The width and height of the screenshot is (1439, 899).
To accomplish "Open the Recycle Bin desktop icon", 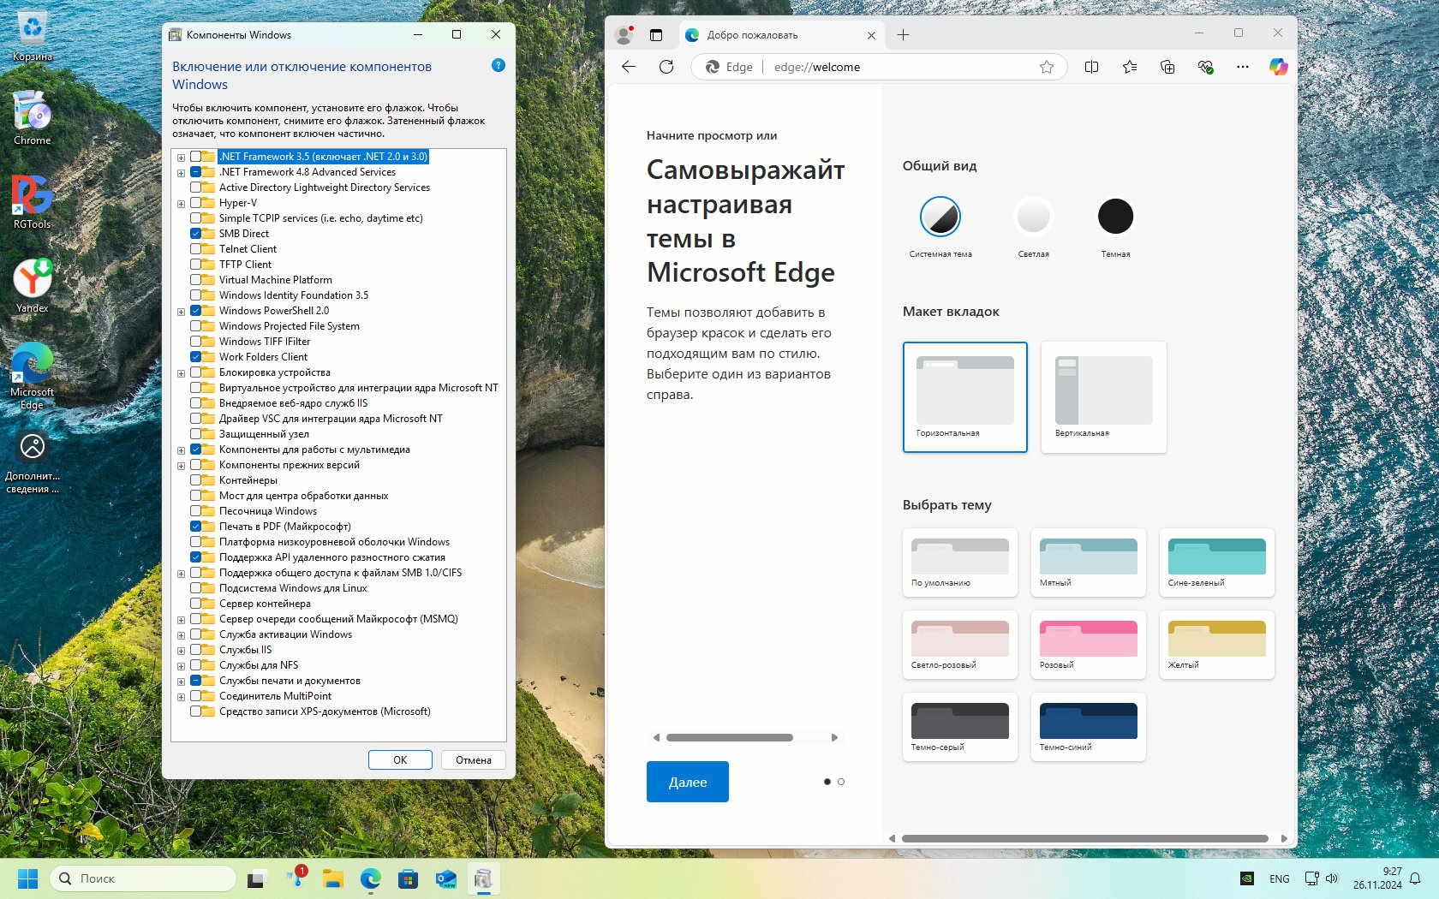I will pos(33,36).
